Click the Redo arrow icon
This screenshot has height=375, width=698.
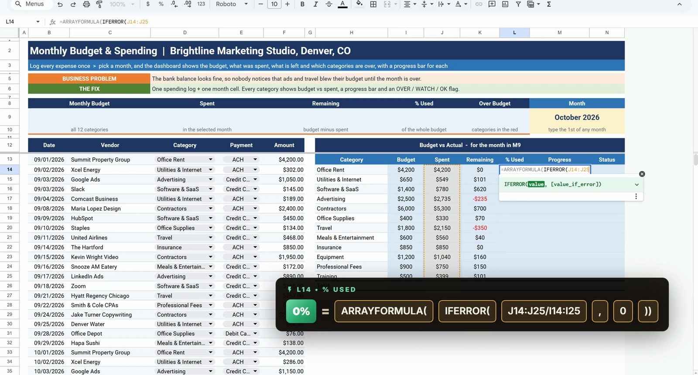click(73, 4)
